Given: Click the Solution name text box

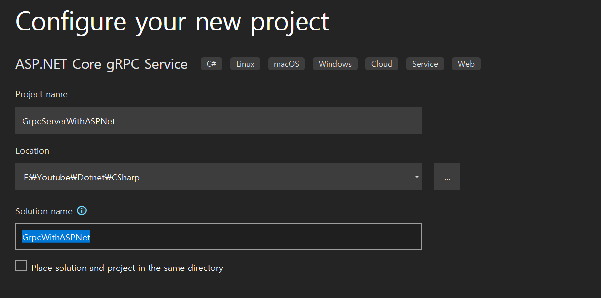Looking at the screenshot, I should (219, 237).
